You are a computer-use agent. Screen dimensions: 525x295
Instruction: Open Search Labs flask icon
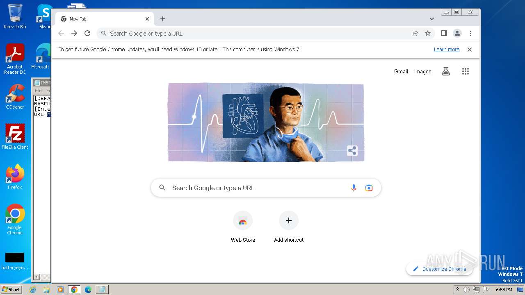coord(446,71)
